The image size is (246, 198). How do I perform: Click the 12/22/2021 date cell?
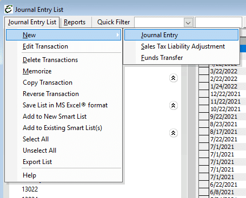(x=228, y=94)
